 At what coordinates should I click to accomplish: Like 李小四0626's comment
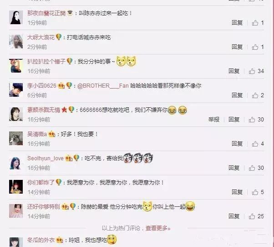[255, 95]
